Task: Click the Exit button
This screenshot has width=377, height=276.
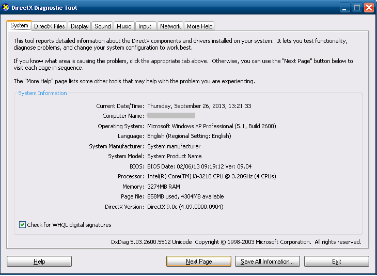Action: [x=337, y=262]
